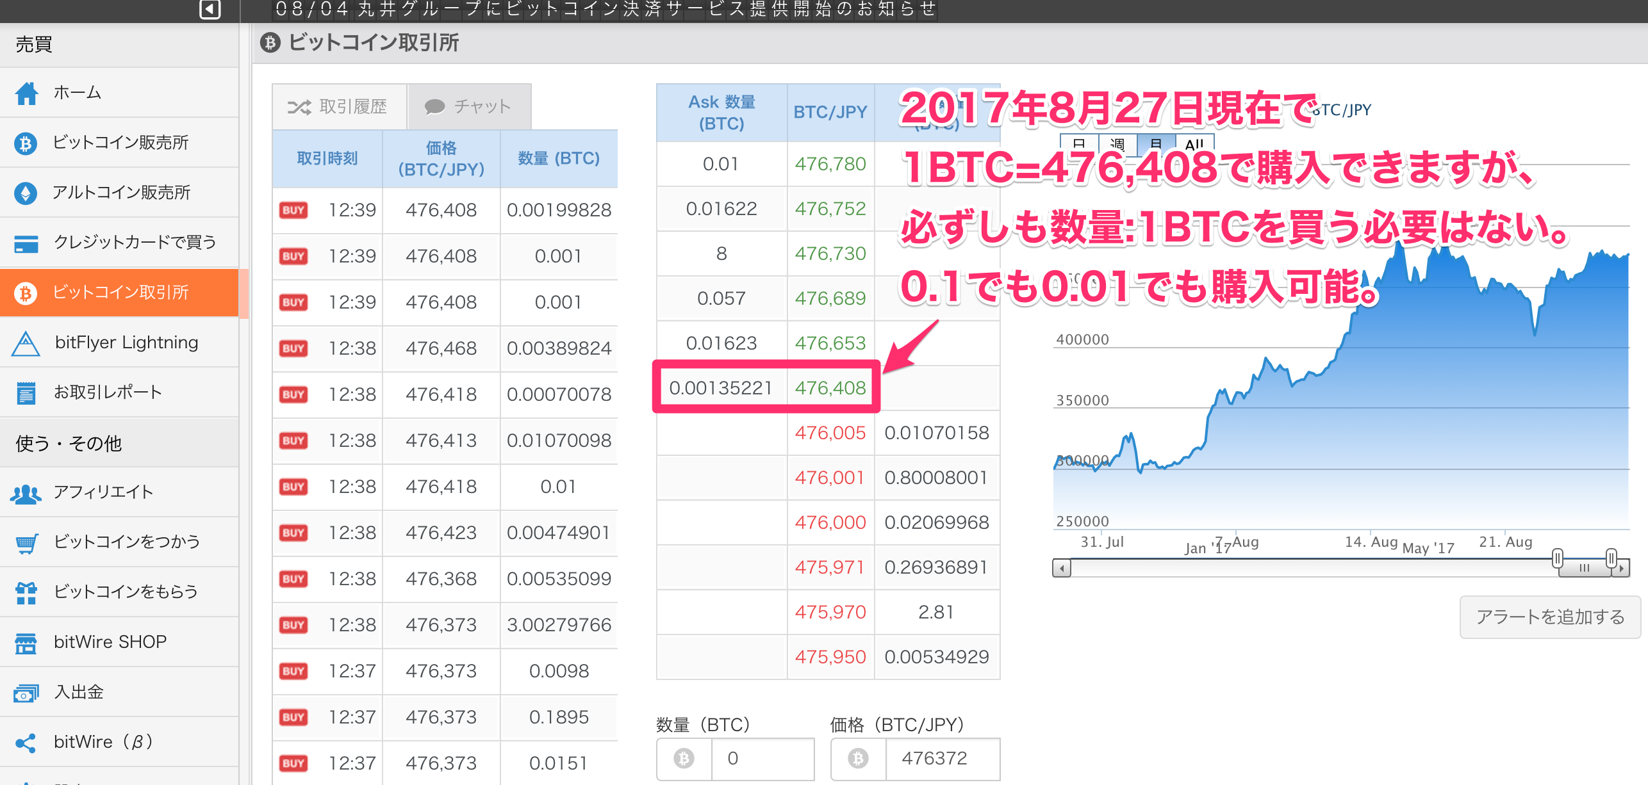Click the BUY badge for 0.0151 trade
The image size is (1648, 785).
tap(293, 763)
